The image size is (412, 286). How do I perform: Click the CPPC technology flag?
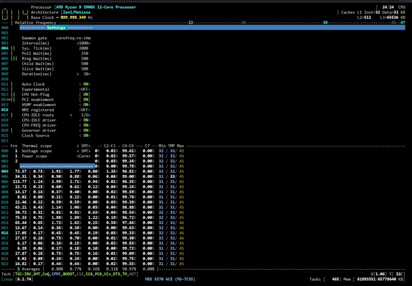point(56,274)
